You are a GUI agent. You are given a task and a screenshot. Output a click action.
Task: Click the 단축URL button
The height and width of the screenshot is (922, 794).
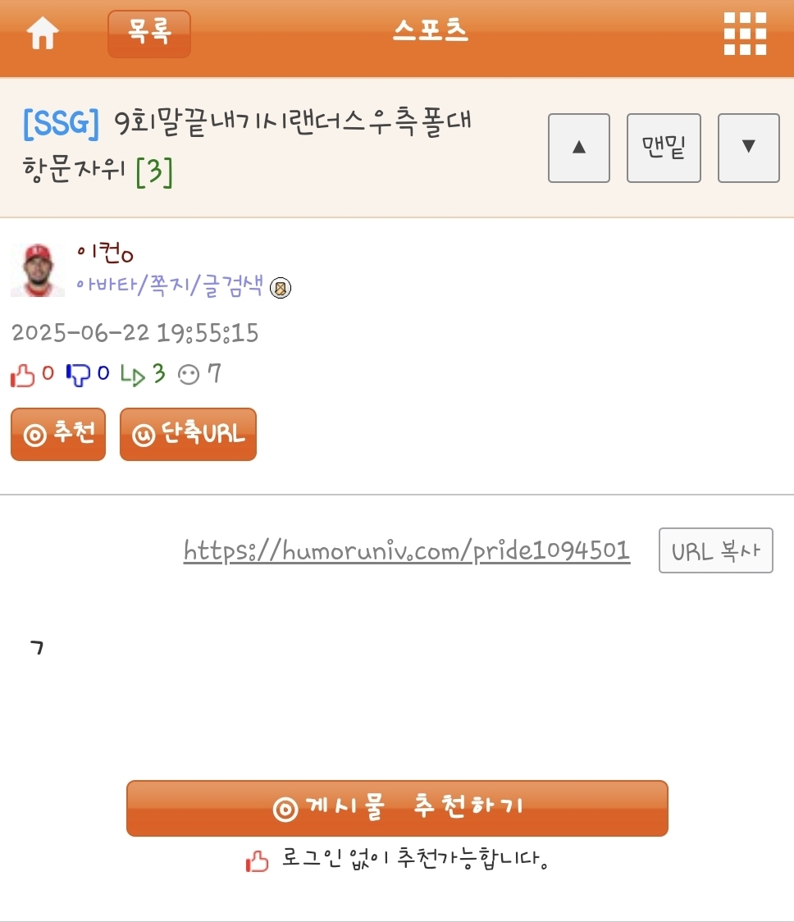pos(188,434)
